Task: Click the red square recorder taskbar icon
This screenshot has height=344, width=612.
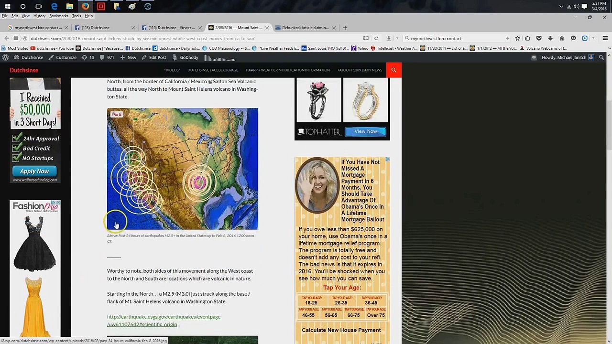Action: [x=101, y=6]
